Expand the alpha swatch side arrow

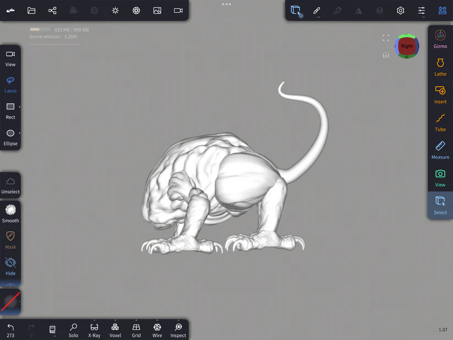click(20, 301)
